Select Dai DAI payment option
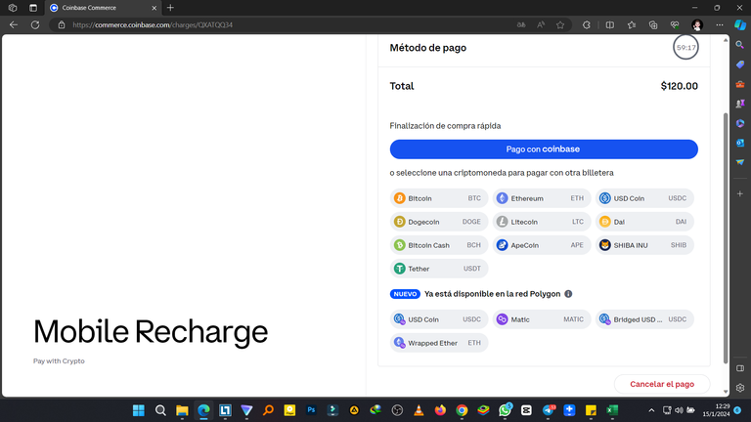Viewport: 751px width, 422px height. (644, 222)
